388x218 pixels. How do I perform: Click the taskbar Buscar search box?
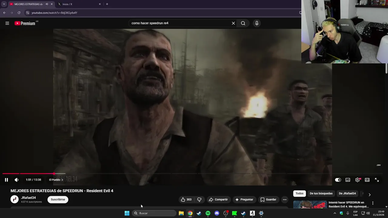[x=154, y=213]
